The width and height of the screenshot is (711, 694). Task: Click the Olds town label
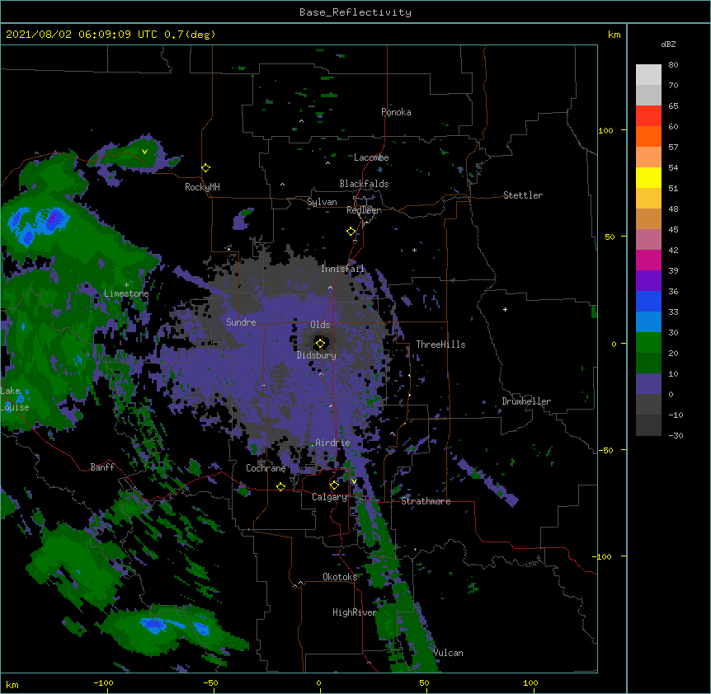(320, 325)
